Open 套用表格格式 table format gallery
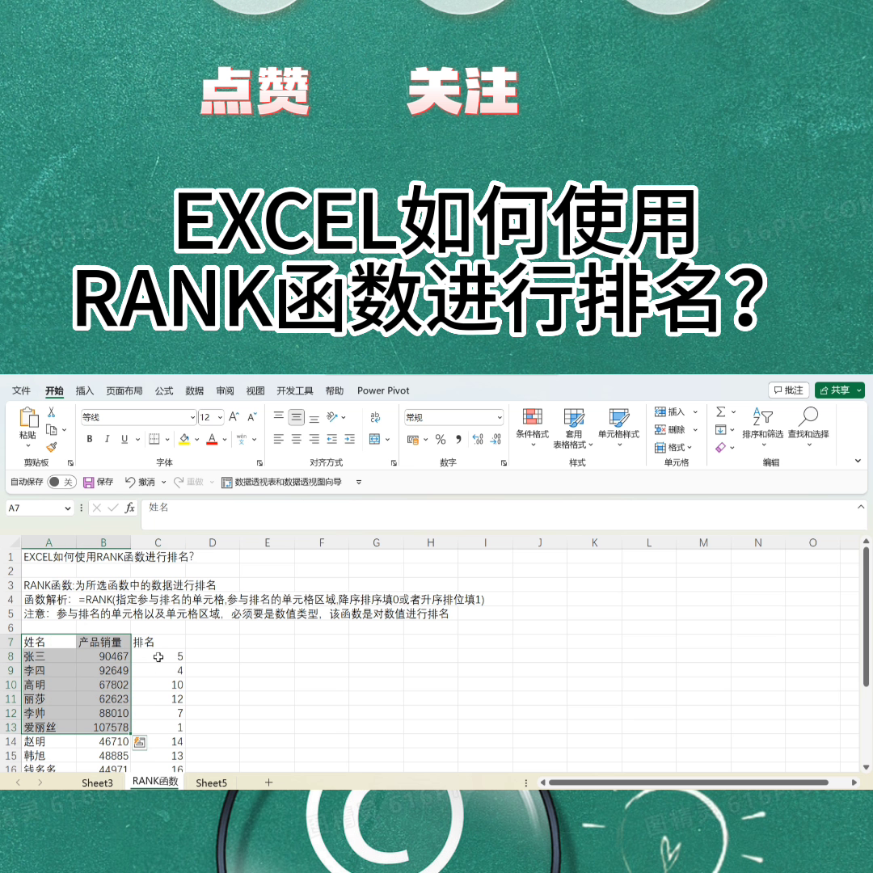The image size is (873, 873). pos(573,428)
